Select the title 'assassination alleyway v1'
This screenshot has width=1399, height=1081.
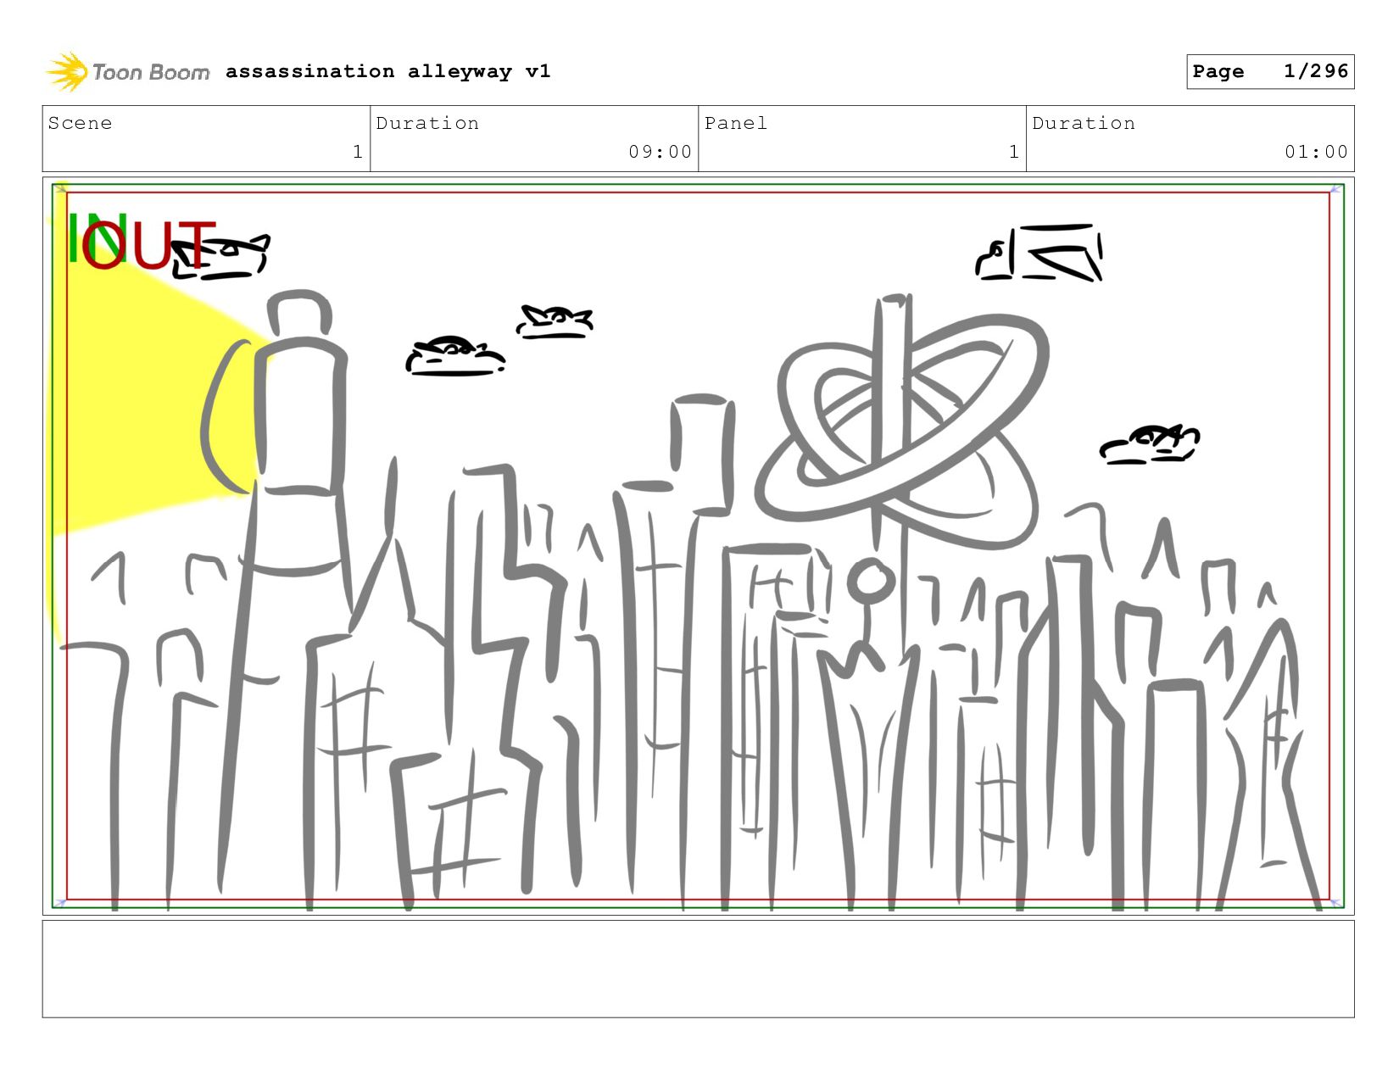click(x=388, y=71)
